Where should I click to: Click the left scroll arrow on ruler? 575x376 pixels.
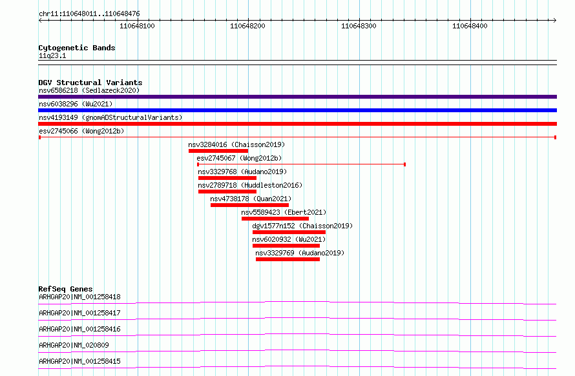tap(40, 21)
